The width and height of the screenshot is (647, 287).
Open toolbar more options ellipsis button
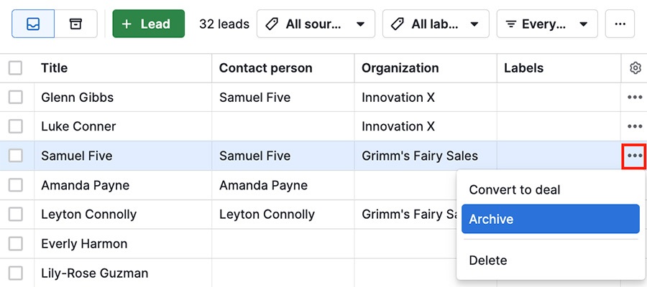click(x=620, y=24)
